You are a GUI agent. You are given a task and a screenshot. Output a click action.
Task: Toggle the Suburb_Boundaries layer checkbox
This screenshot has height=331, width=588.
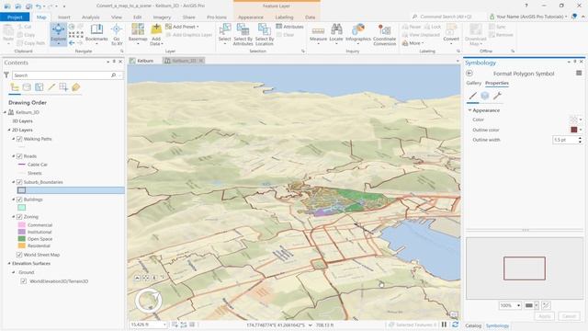(x=19, y=182)
